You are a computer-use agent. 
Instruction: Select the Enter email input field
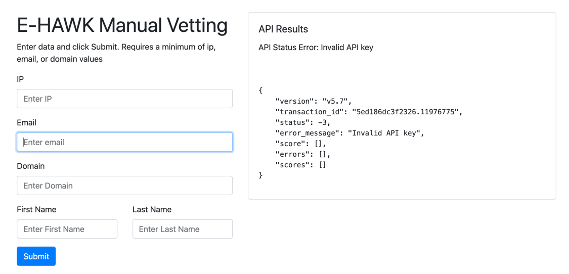[x=124, y=142]
